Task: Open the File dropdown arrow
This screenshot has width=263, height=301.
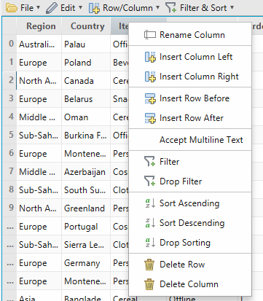Action: [38, 7]
